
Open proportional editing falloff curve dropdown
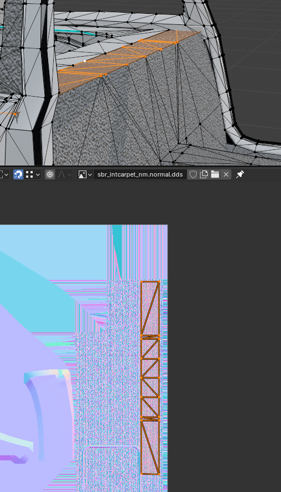(64, 174)
